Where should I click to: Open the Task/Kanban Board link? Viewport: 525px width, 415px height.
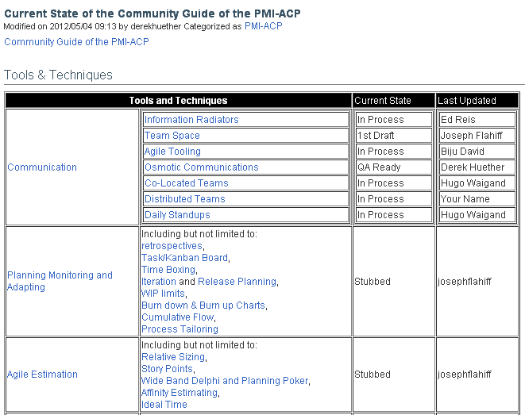[184, 258]
